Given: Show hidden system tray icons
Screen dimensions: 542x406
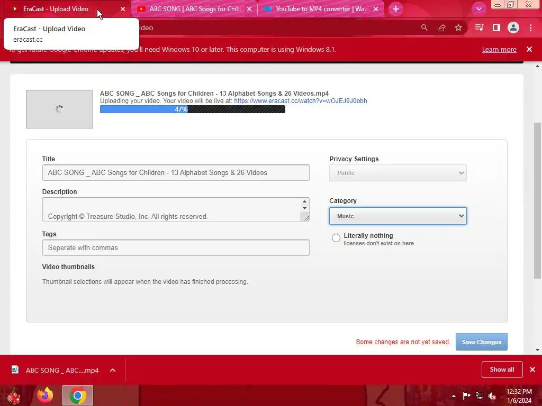Looking at the screenshot, I should pos(454,396).
